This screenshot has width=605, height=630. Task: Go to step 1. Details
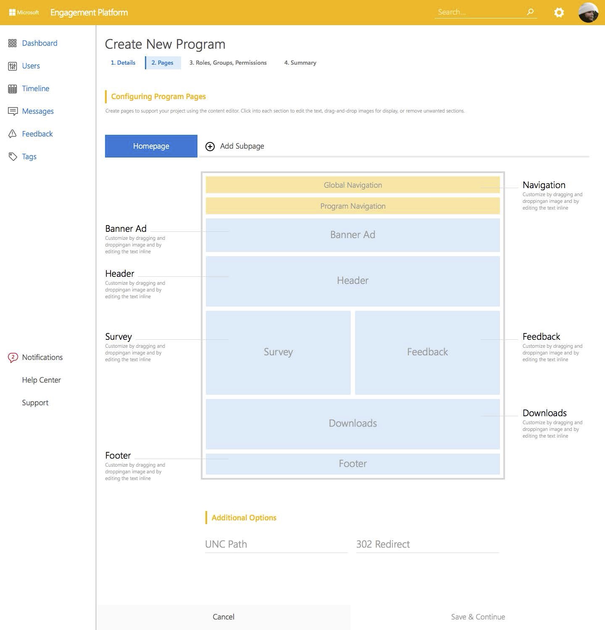pos(123,63)
